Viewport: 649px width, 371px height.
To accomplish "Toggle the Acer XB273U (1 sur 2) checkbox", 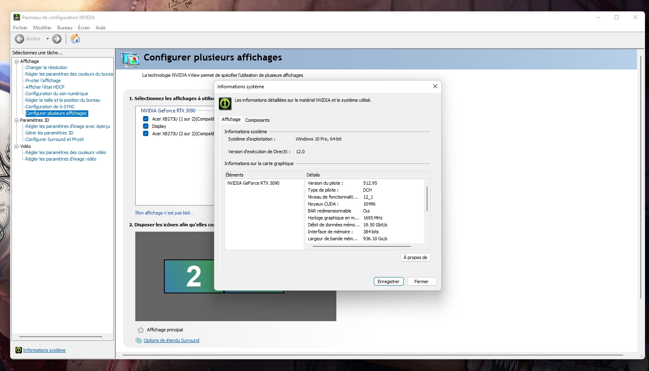I will pyautogui.click(x=145, y=119).
